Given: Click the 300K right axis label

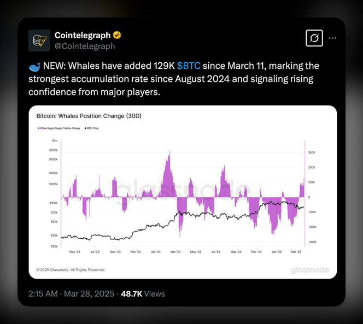Looking at the screenshot, I should [x=312, y=152].
